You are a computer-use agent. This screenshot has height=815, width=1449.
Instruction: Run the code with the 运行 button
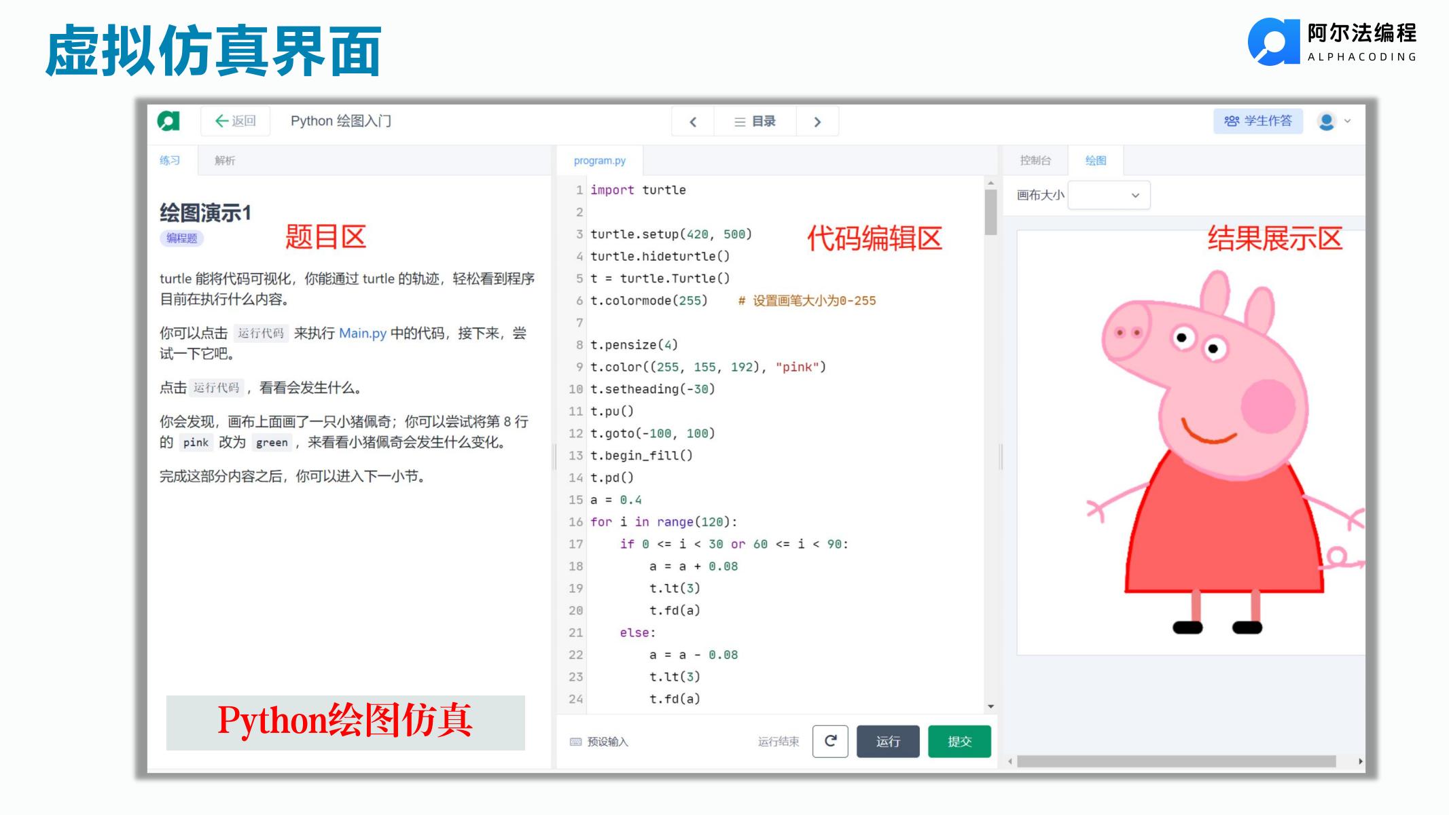pos(888,741)
